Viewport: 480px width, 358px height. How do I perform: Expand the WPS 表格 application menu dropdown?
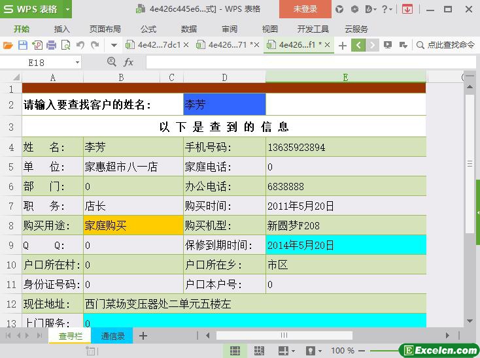pos(66,9)
